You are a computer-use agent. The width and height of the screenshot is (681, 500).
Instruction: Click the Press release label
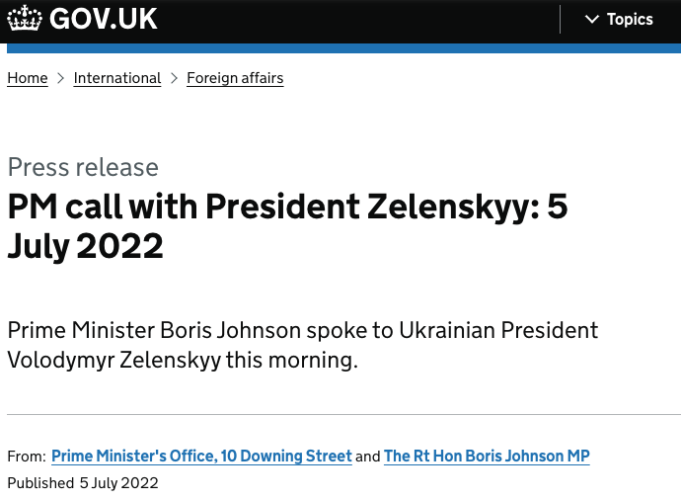(x=83, y=167)
